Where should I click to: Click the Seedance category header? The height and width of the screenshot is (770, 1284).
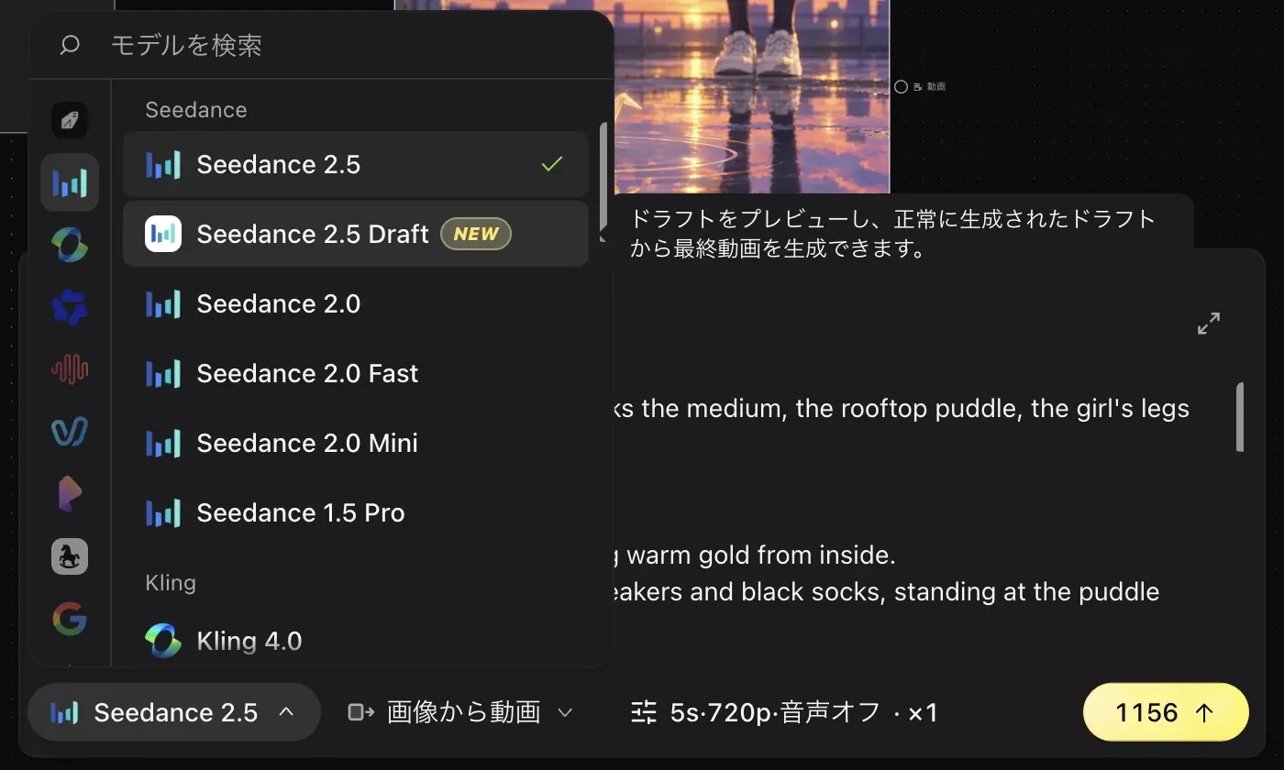tap(196, 109)
